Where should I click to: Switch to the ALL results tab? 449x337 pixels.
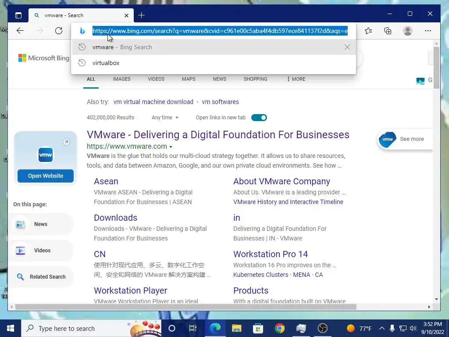tap(91, 79)
